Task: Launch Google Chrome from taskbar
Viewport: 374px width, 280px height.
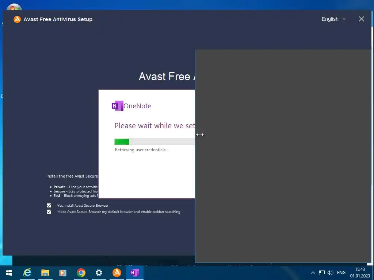Action: pyautogui.click(x=81, y=273)
